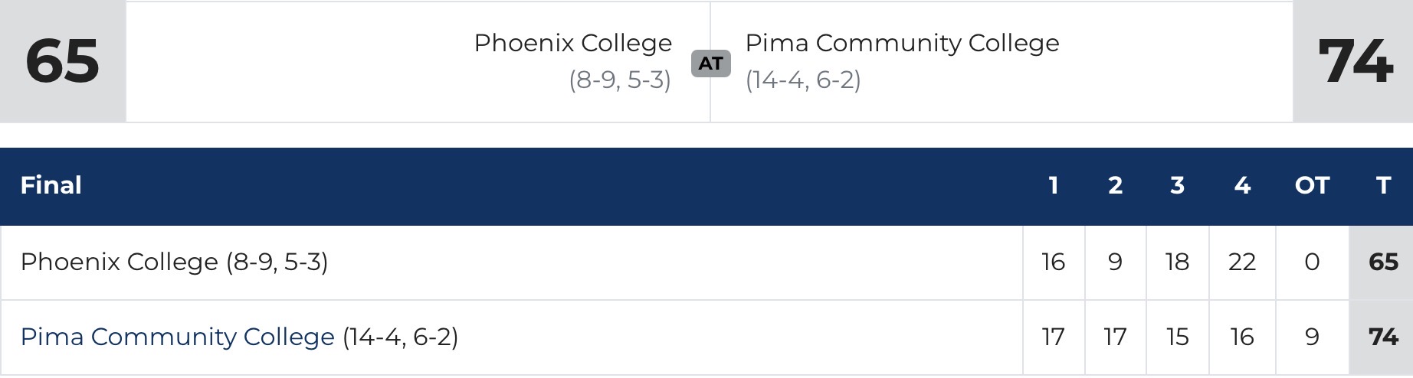Click the Final label in table header
This screenshot has width=1413, height=378.
click(51, 185)
